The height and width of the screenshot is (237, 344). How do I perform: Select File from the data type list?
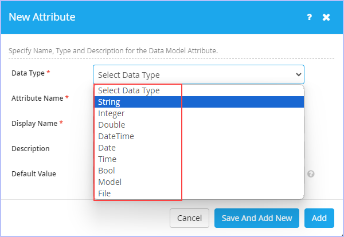199,193
